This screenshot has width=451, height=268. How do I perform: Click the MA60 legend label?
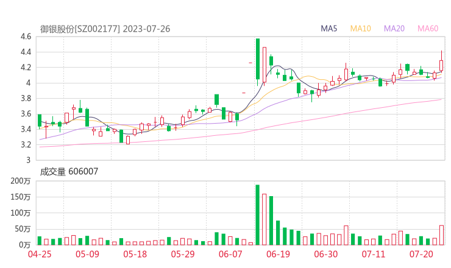(428, 29)
